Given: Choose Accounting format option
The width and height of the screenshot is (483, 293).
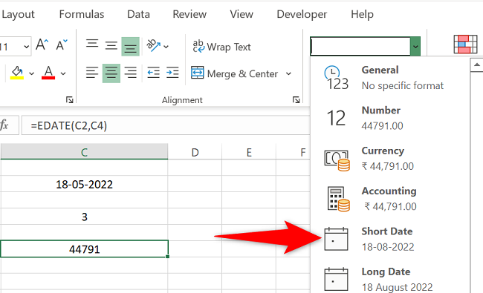Looking at the screenshot, I should [x=390, y=199].
